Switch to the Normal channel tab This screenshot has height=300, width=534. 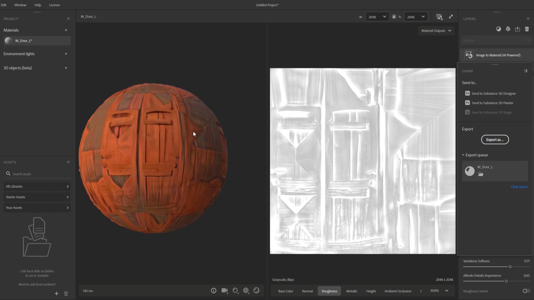click(x=307, y=291)
